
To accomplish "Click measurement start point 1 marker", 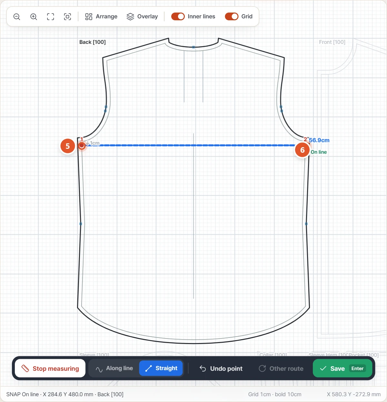I will pyautogui.click(x=82, y=146).
